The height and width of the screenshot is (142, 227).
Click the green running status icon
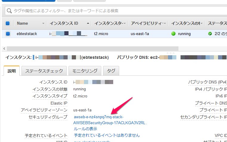tap(174, 34)
